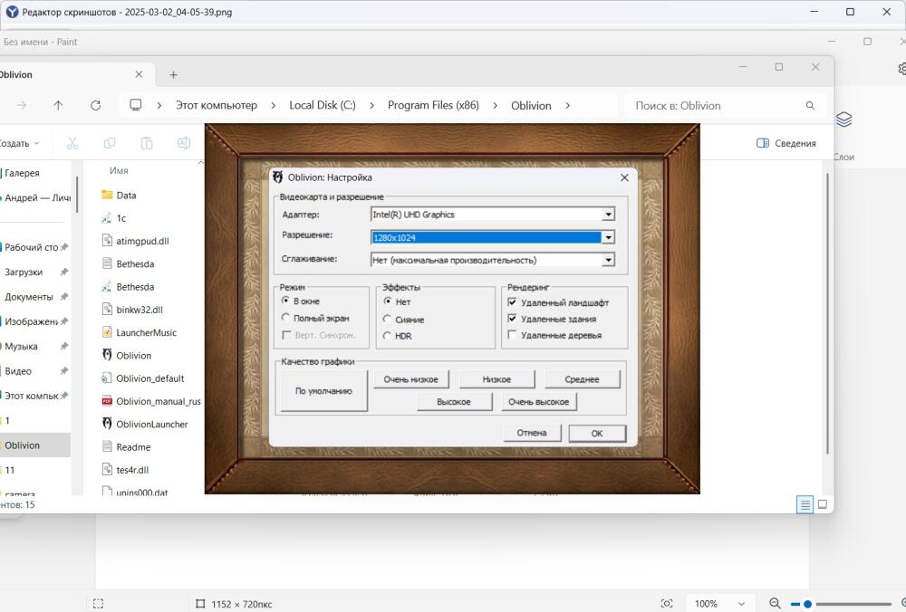Toggle the "Удаленный ландшафт" checkbox
This screenshot has width=906, height=612.
pyautogui.click(x=512, y=302)
